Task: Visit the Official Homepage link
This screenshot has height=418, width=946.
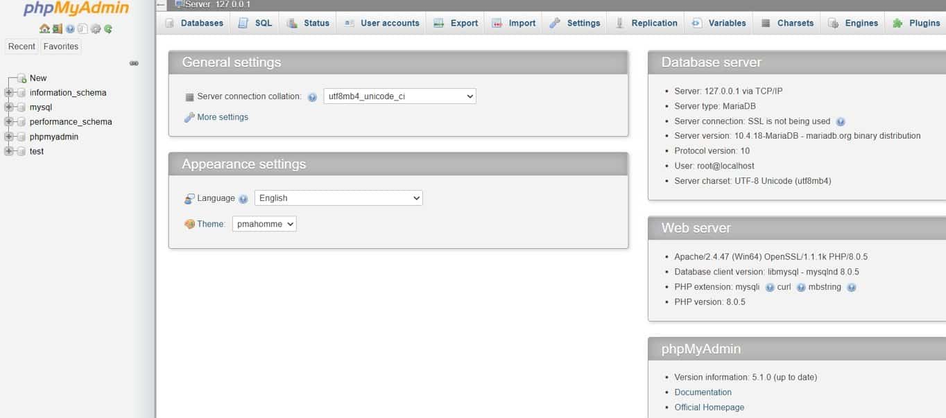Action: point(709,408)
